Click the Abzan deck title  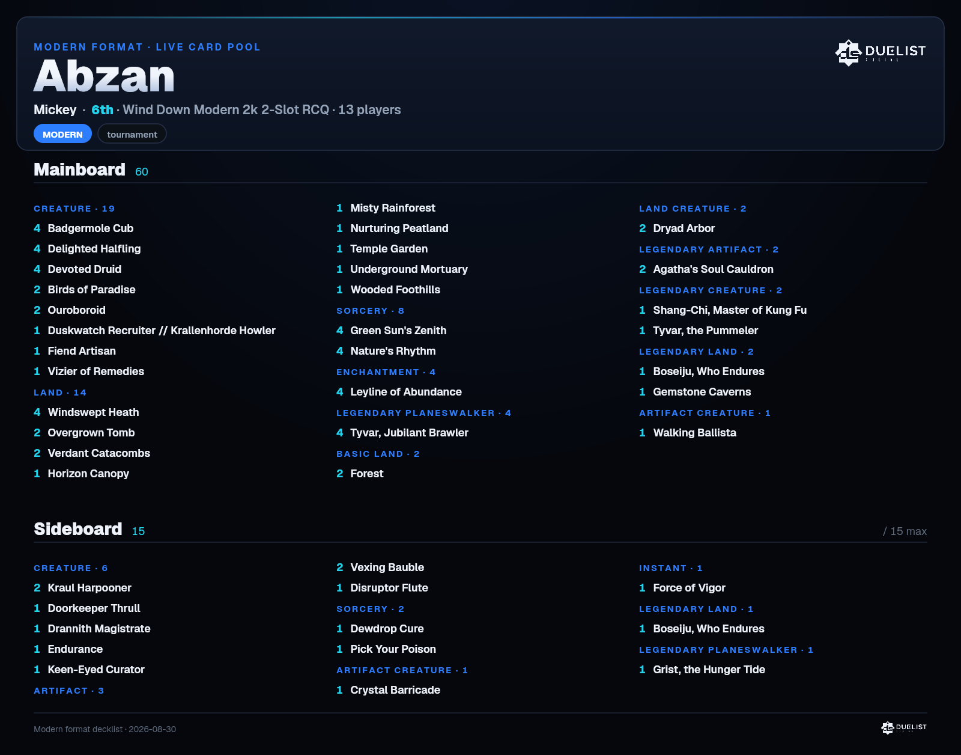click(x=104, y=76)
